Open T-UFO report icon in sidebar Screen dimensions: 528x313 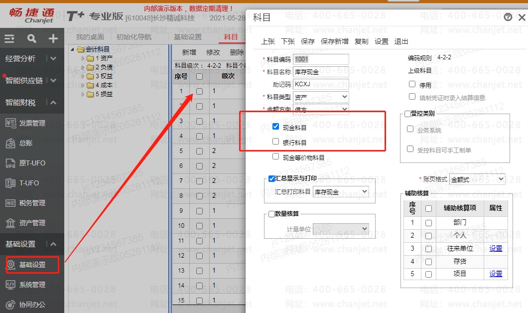point(10,183)
